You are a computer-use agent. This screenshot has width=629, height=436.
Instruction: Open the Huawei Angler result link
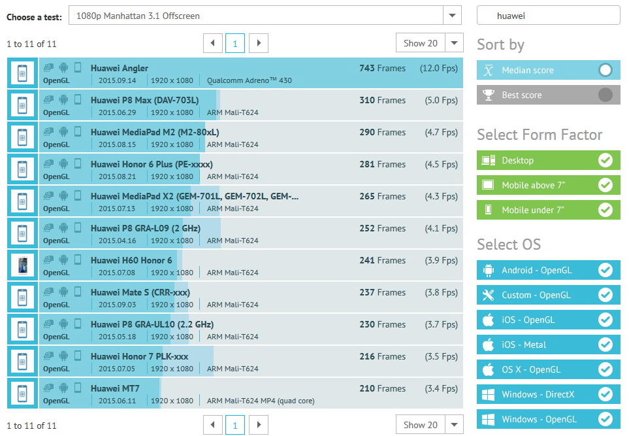tap(120, 68)
